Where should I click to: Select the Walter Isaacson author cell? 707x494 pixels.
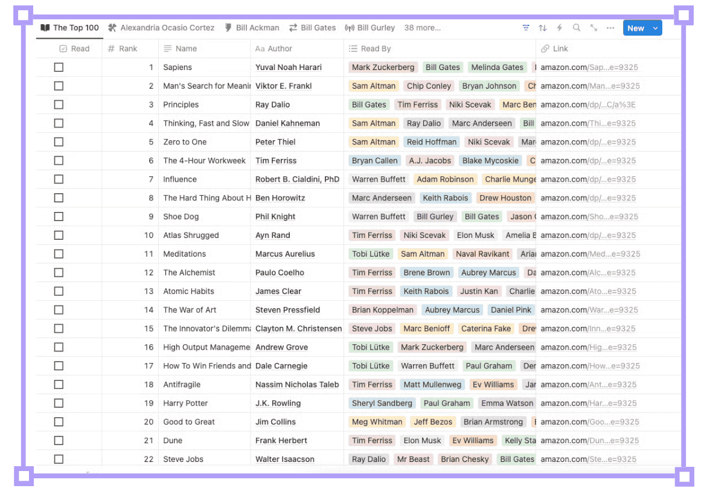[297, 459]
